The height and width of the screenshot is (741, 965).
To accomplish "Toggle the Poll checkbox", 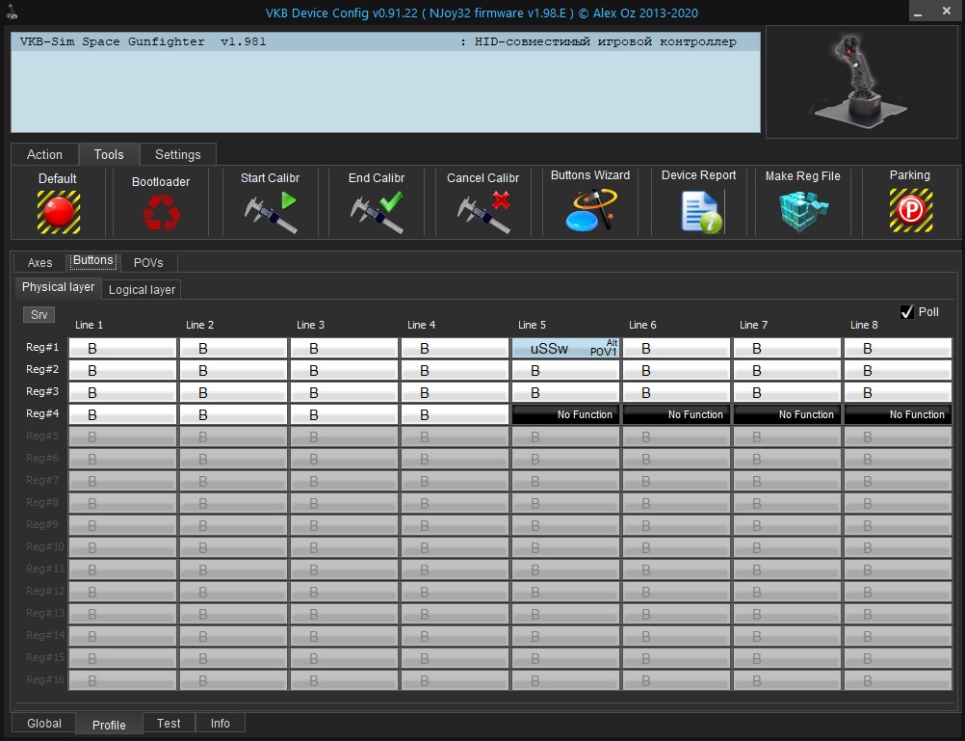I will coord(906,311).
